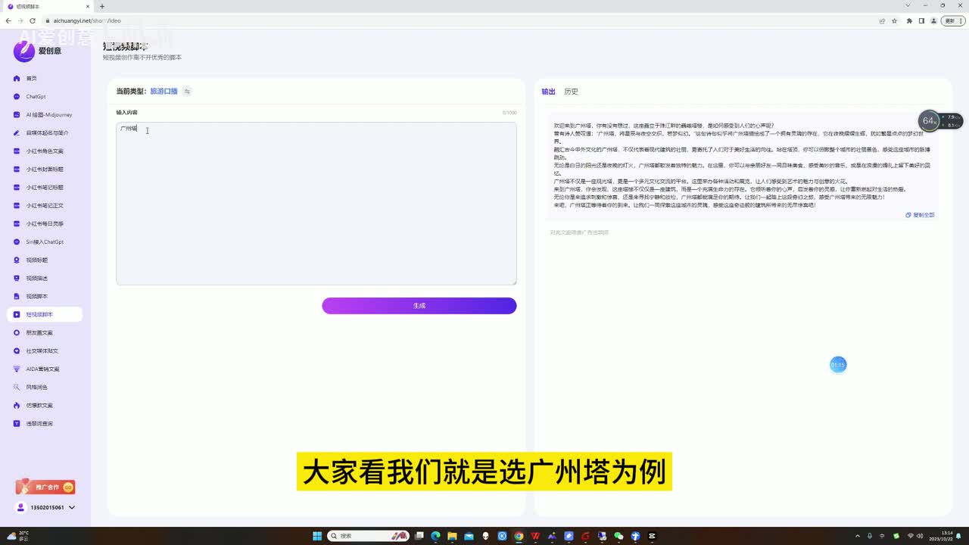Viewport: 969px width, 545px height.
Task: Click the 首页 home icon in sidebar
Action: pos(17,79)
